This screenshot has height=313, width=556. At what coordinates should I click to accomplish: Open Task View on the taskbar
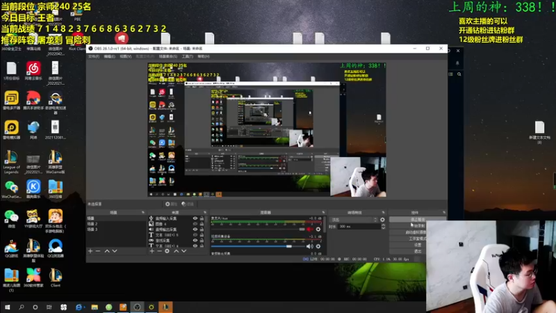coord(49,307)
